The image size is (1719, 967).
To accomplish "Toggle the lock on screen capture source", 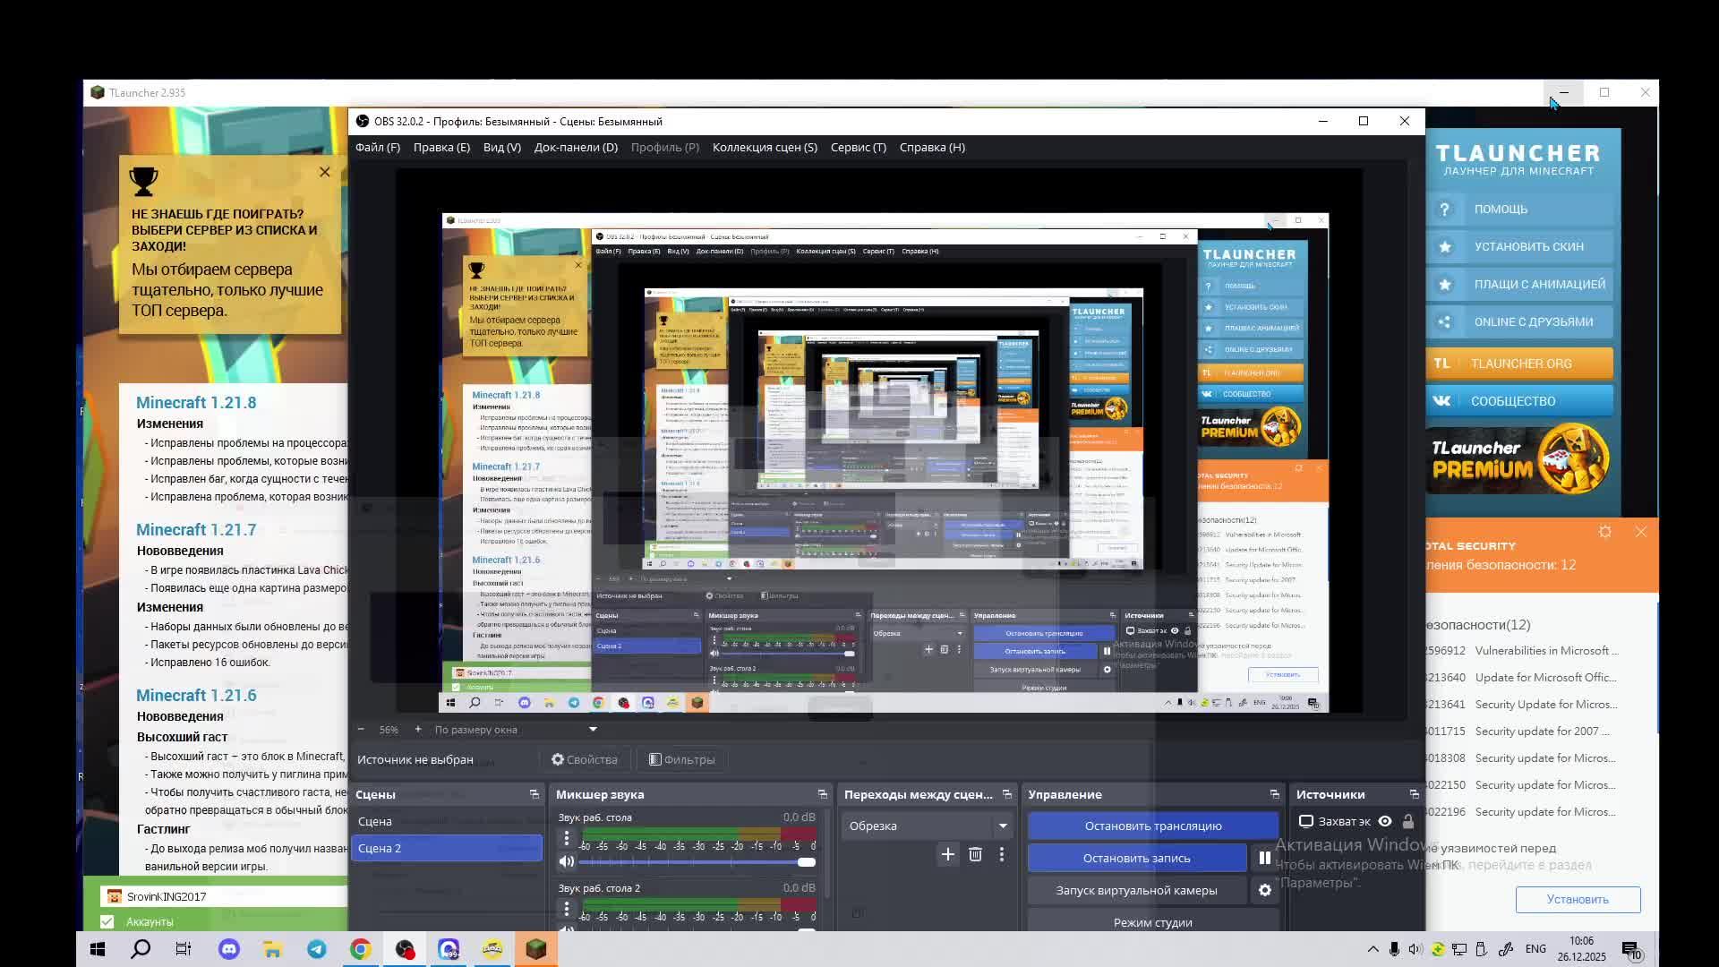I will tap(1407, 821).
